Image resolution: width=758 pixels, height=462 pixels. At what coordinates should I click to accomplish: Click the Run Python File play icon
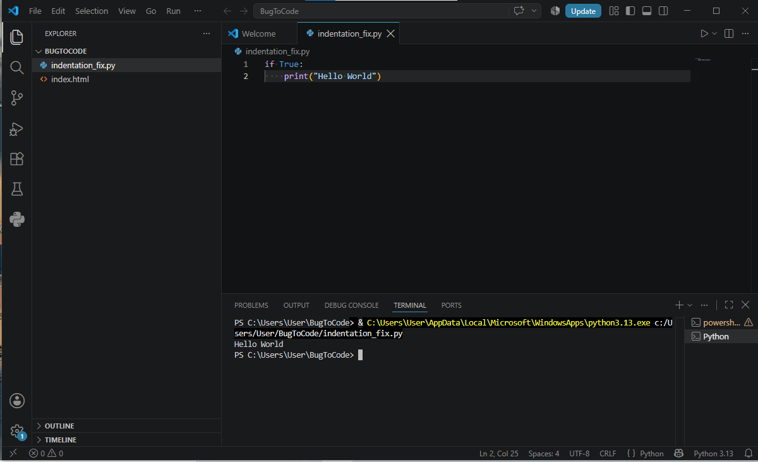coord(704,33)
